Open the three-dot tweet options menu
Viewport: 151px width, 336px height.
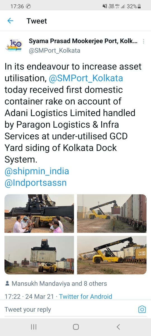tap(143, 41)
